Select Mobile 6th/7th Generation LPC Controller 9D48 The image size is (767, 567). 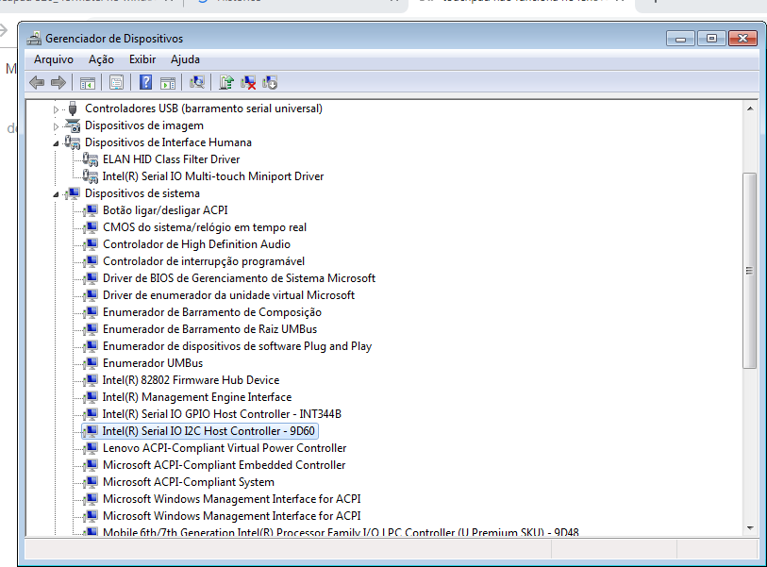(x=341, y=532)
